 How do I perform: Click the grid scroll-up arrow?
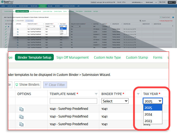tap(173, 26)
